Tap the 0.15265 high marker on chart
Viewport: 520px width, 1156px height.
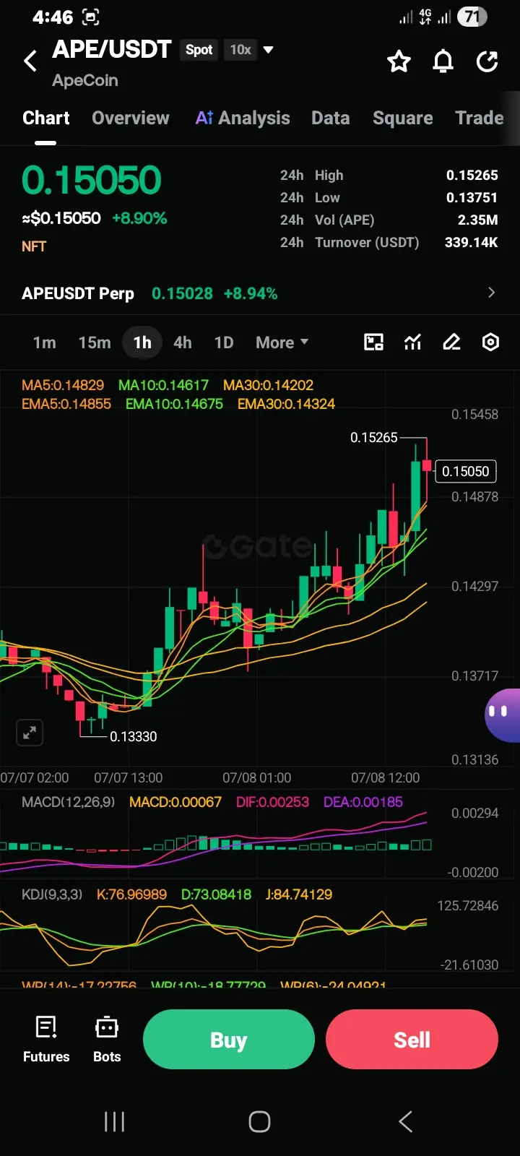(374, 437)
